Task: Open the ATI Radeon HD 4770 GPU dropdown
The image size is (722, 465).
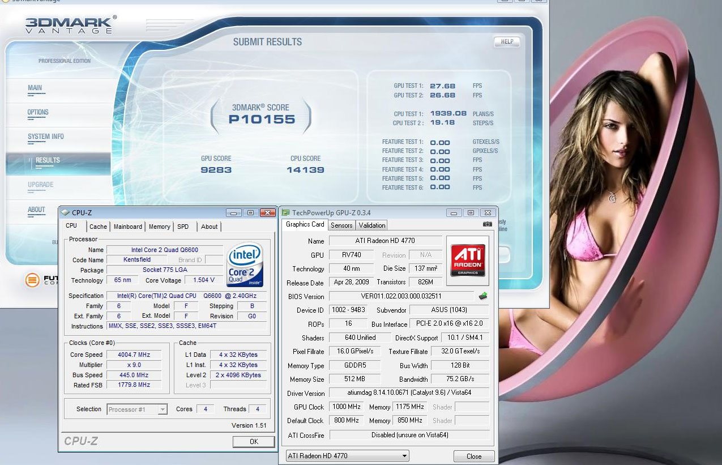Action: tap(347, 455)
